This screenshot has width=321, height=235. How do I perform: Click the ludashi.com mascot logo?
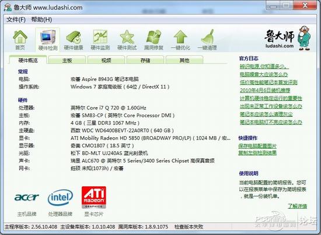click(x=287, y=38)
